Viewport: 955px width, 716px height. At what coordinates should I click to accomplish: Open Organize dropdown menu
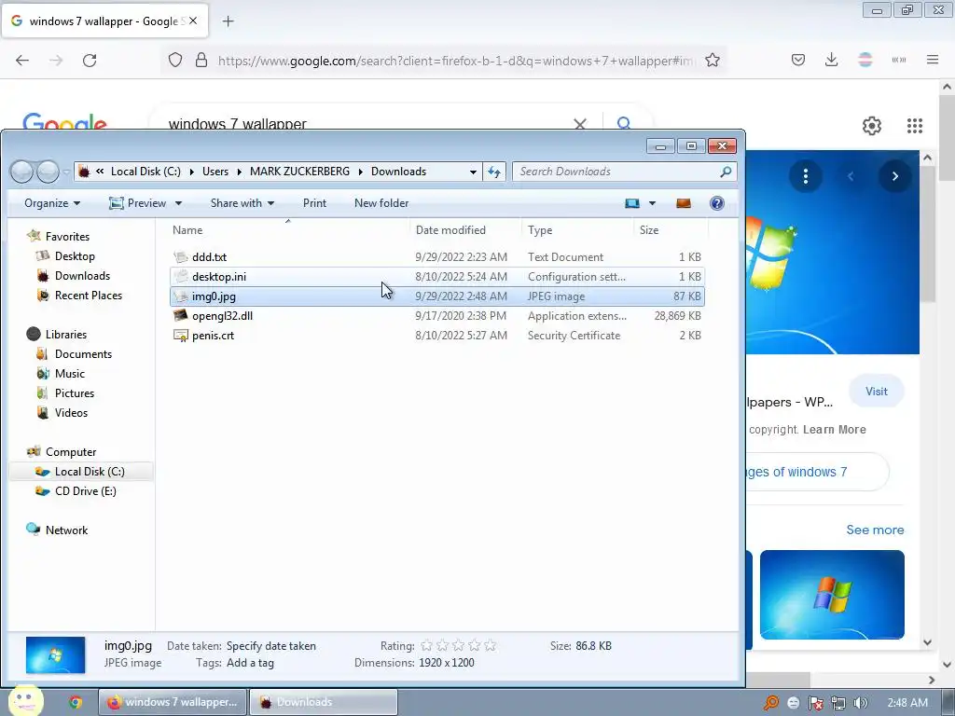(x=52, y=203)
